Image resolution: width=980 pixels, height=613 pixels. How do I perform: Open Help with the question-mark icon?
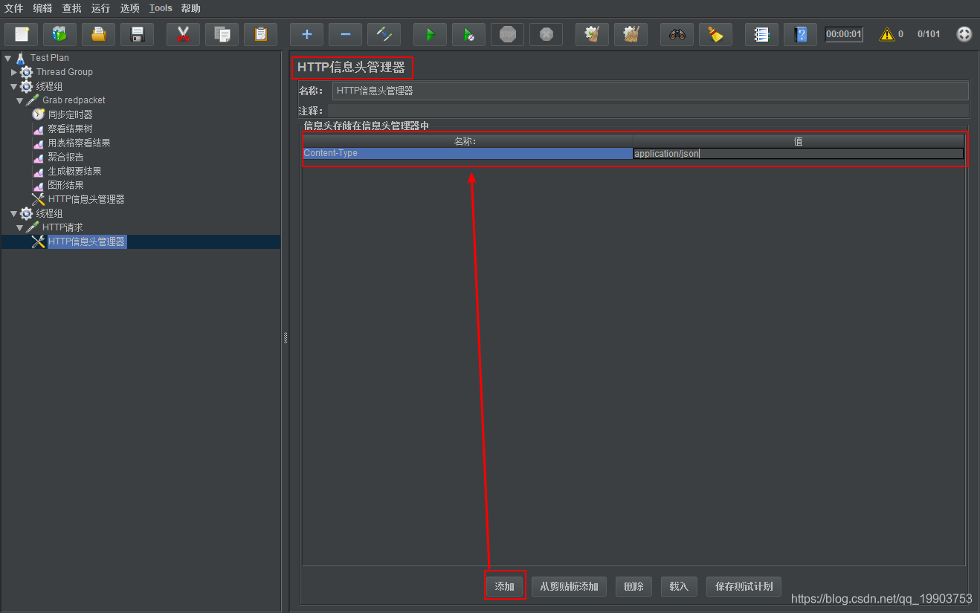point(800,34)
